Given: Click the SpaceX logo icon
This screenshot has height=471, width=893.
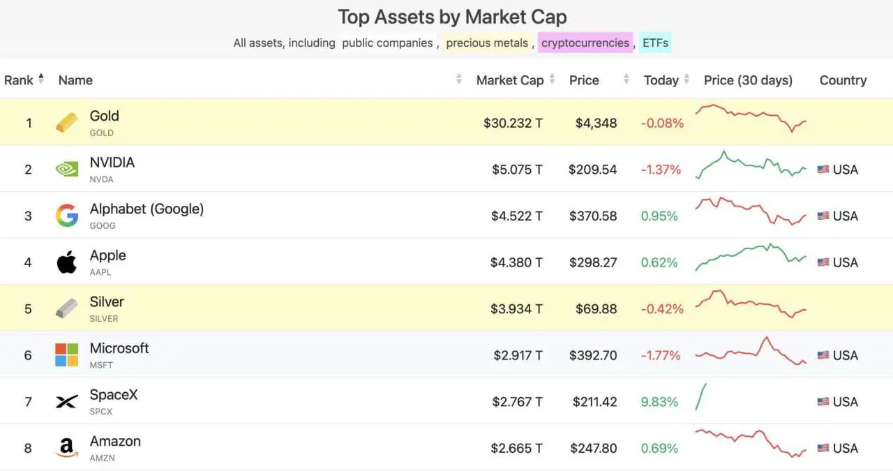Looking at the screenshot, I should tap(67, 402).
